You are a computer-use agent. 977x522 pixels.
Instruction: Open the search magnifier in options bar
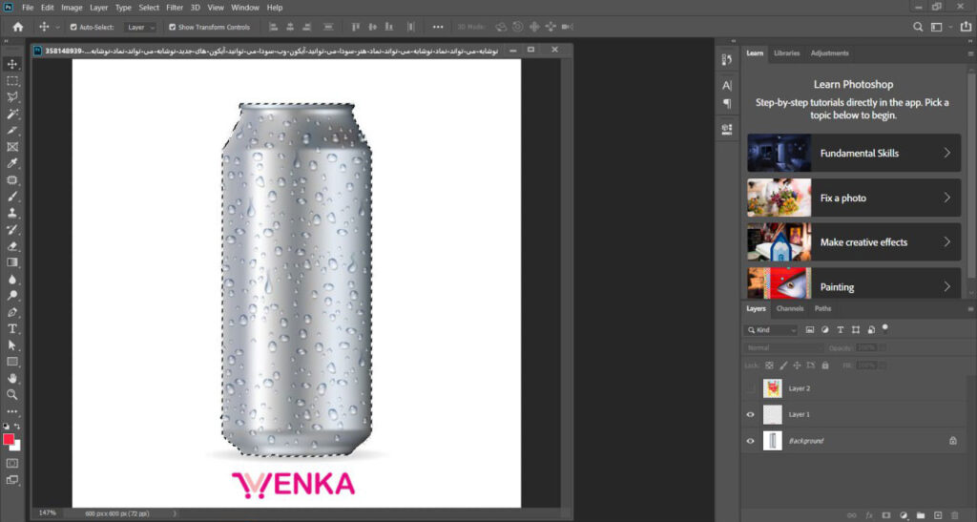click(918, 27)
